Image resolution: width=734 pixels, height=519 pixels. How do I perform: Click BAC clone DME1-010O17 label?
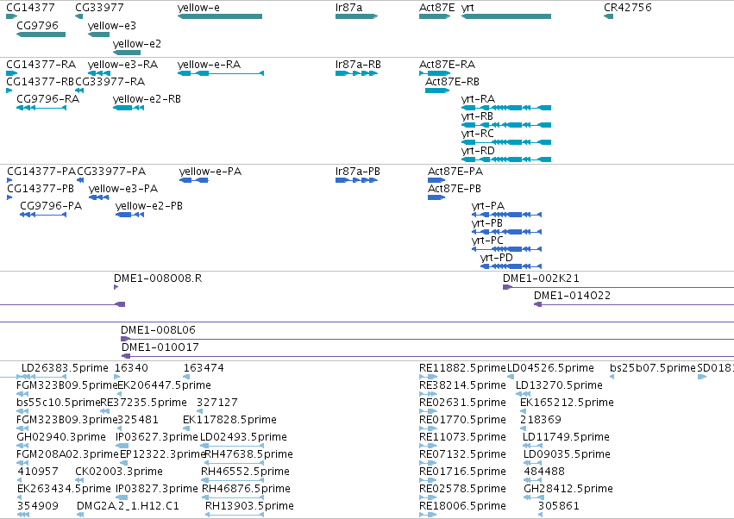click(x=160, y=347)
